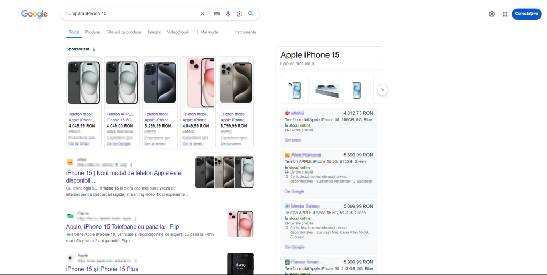Open the 5.999,99 RON 512 GB Blue offer
This screenshot has width=547, height=275.
point(329,266)
